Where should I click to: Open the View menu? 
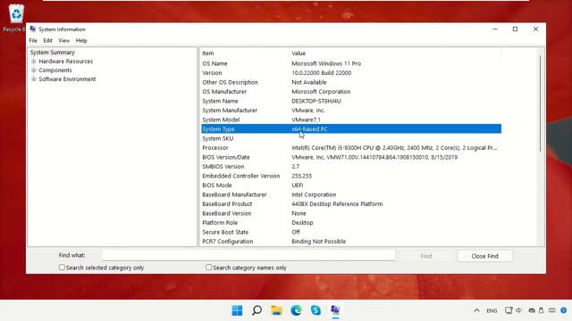click(63, 40)
